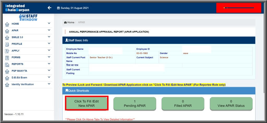Open the Filled APAR shortcut
This screenshot has height=123, width=267.
(183, 103)
